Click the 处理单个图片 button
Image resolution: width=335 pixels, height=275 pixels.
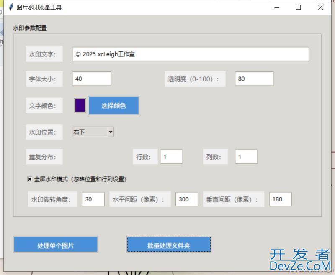55,245
